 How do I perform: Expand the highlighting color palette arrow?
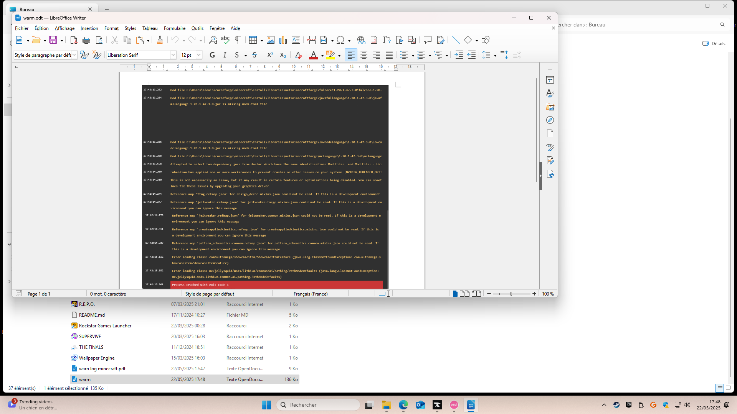click(339, 56)
